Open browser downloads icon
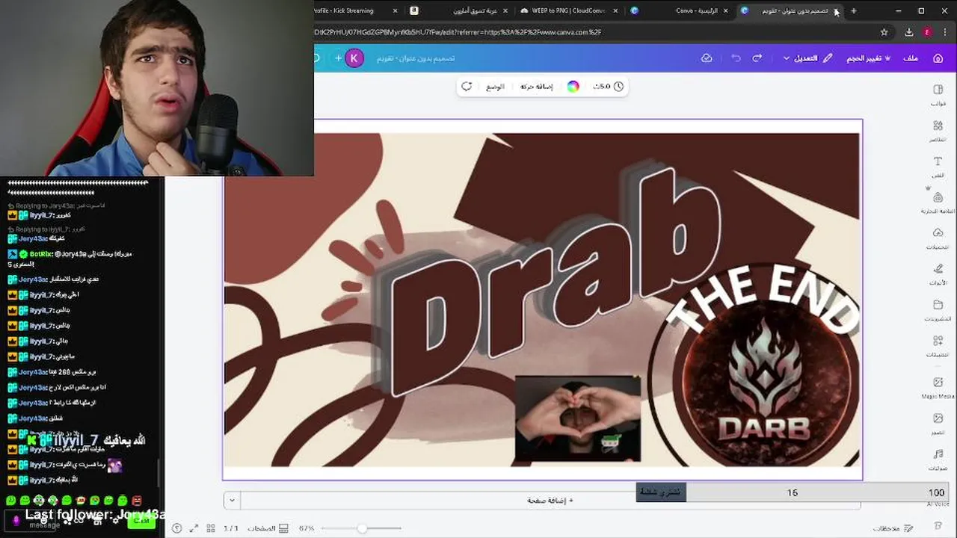Image resolution: width=957 pixels, height=538 pixels. 909,32
